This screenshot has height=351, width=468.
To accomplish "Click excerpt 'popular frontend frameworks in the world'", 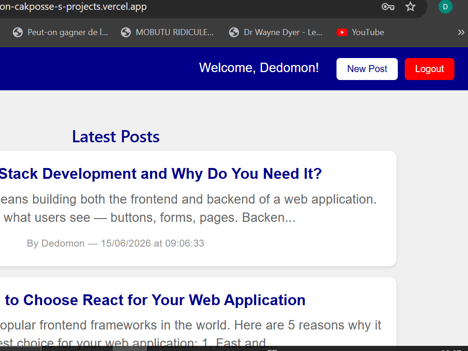I will (x=115, y=325).
